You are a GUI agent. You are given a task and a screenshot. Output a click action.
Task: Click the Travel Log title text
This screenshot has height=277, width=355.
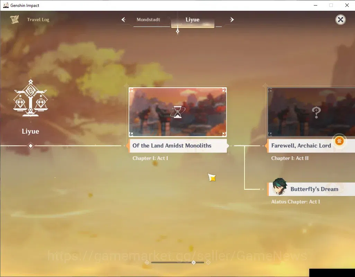point(38,20)
